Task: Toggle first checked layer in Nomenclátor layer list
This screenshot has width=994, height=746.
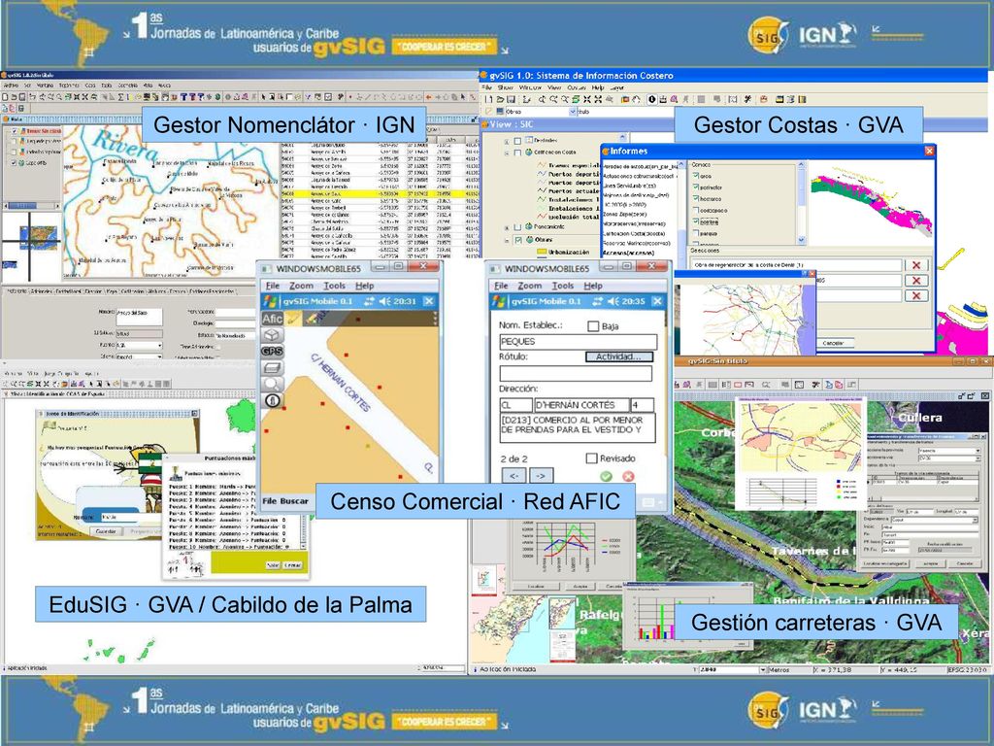Action: (14, 131)
